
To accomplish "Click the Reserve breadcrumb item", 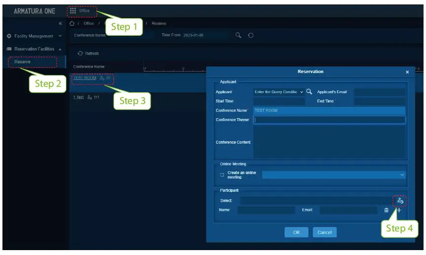I will click(x=159, y=24).
